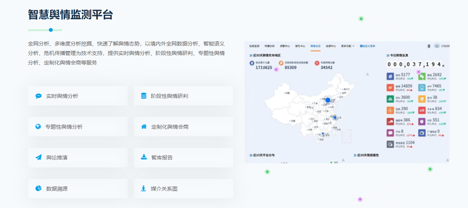
Task: Open the 阶段性舆情研判 card
Action: click(183, 96)
